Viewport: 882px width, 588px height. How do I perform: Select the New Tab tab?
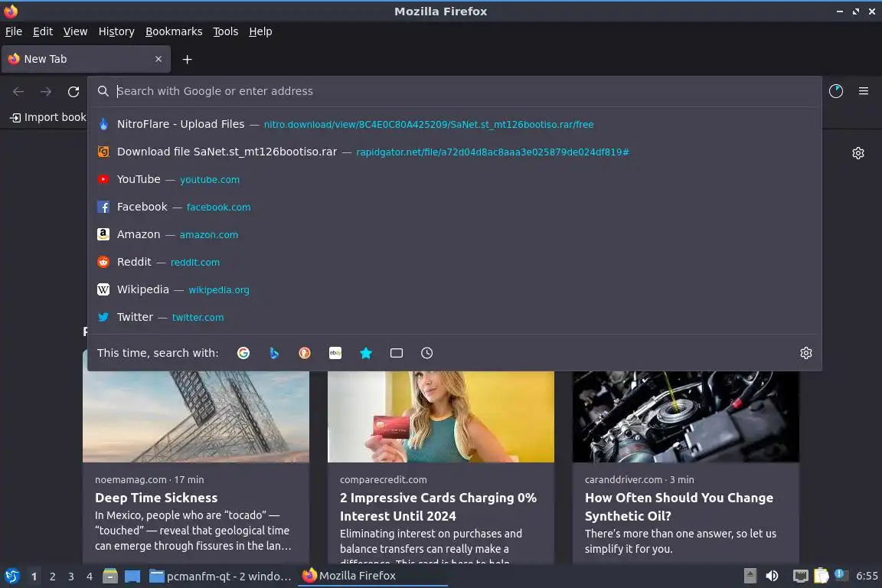point(86,59)
